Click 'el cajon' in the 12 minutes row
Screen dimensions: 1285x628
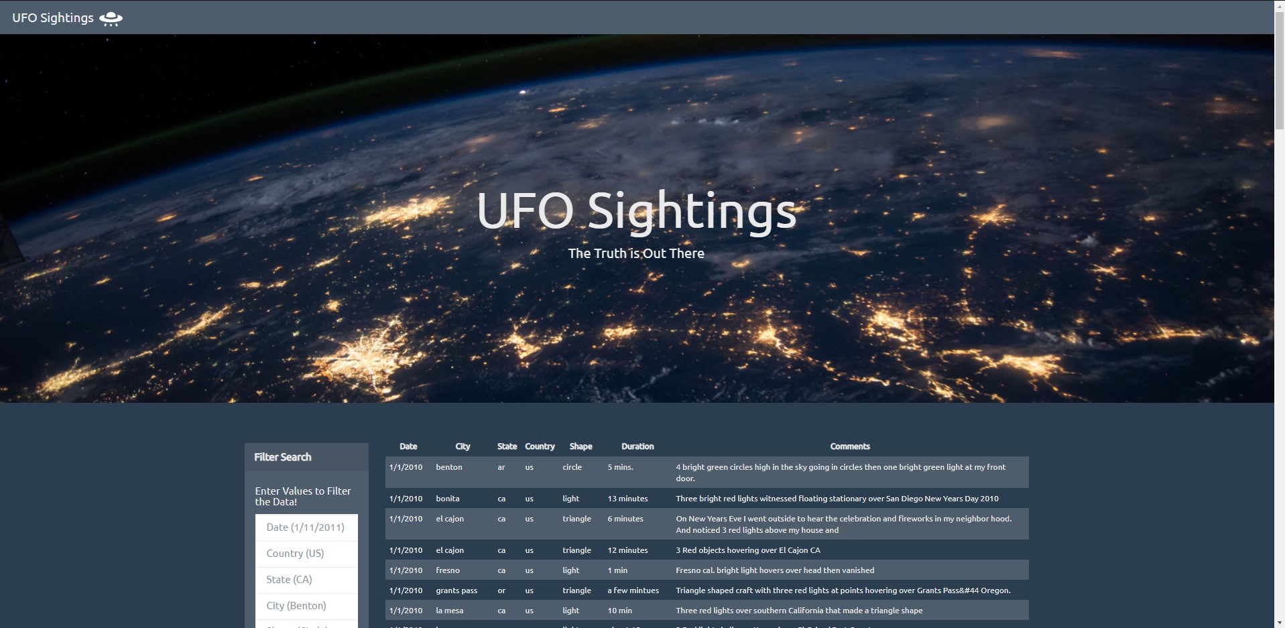click(x=450, y=550)
